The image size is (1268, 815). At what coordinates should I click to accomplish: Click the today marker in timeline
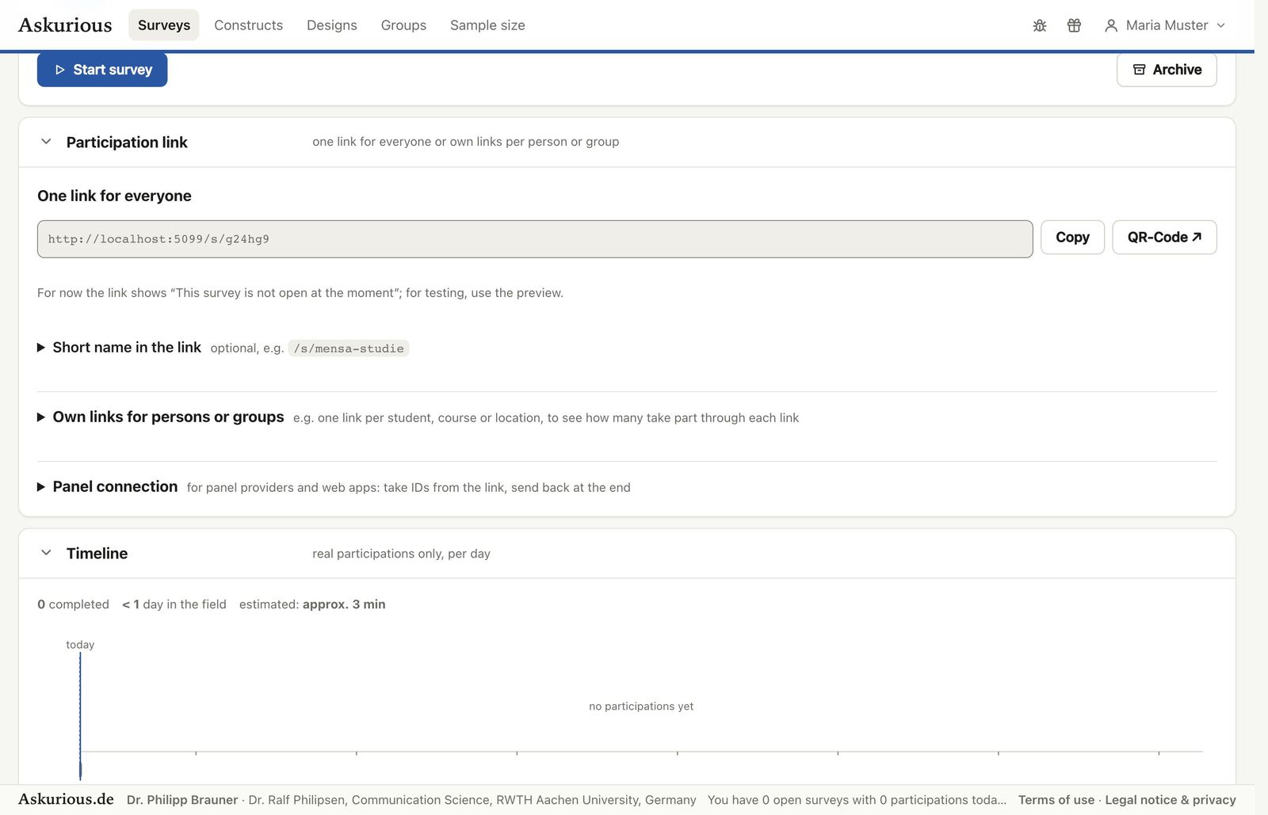click(x=80, y=645)
